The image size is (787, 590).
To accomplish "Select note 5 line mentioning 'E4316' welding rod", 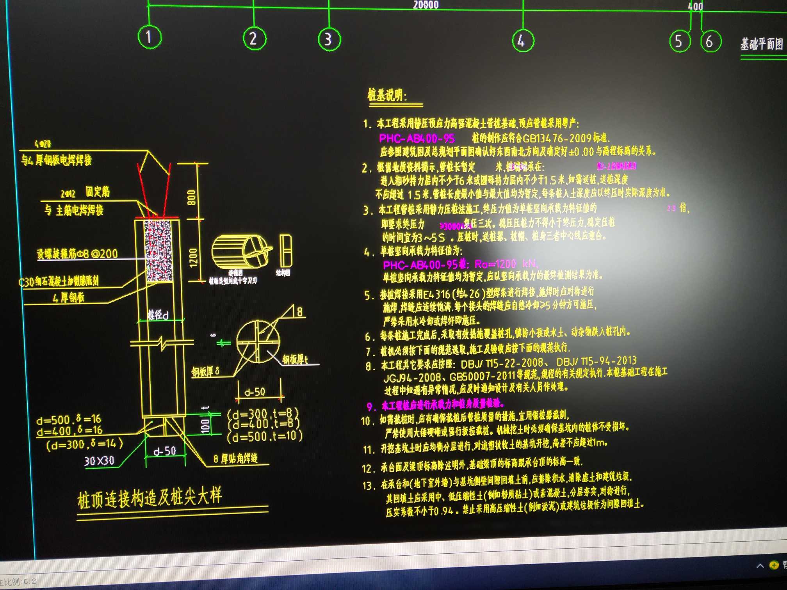I will pyautogui.click(x=479, y=293).
